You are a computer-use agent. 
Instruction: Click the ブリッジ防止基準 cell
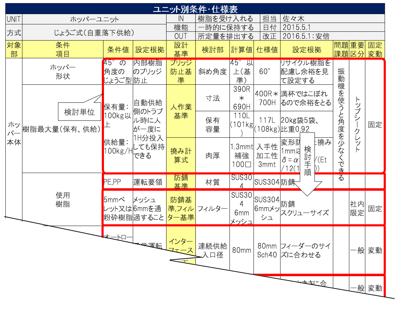click(x=181, y=72)
